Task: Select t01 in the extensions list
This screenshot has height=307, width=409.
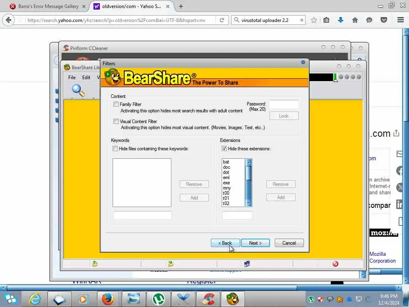Action: [x=226, y=198]
